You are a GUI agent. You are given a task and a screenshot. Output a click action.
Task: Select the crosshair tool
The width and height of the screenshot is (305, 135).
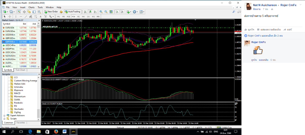[x=10, y=17]
